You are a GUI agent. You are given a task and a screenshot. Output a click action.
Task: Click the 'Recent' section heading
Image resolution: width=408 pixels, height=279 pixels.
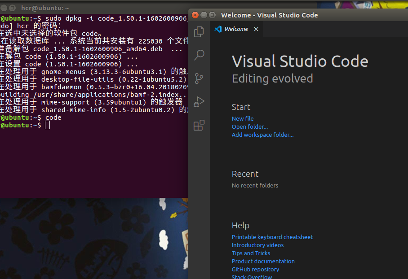(245, 174)
